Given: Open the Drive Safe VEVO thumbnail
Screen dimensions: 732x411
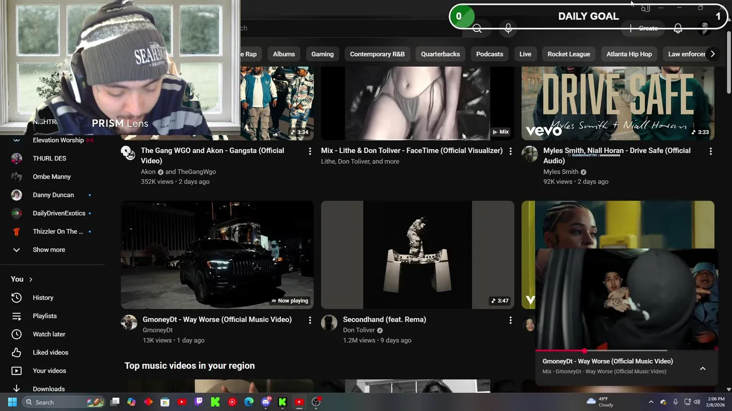Looking at the screenshot, I should pyautogui.click(x=618, y=103).
